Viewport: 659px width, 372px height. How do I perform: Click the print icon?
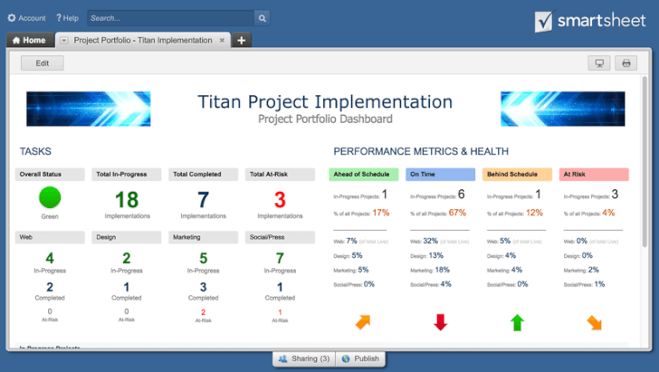[626, 63]
